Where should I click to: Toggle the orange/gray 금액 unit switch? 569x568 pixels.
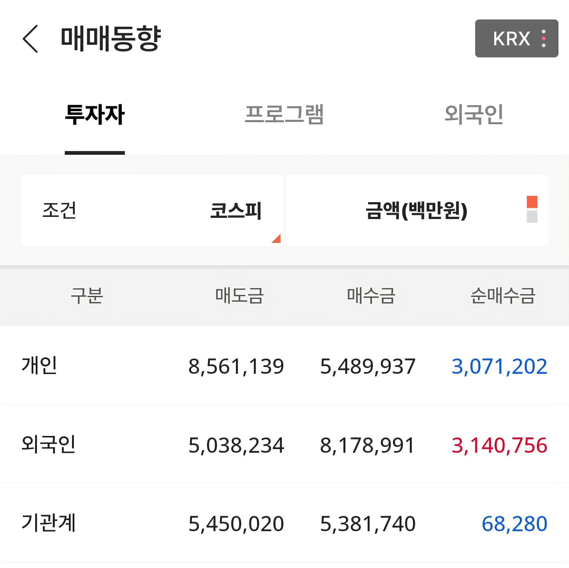coord(532,209)
